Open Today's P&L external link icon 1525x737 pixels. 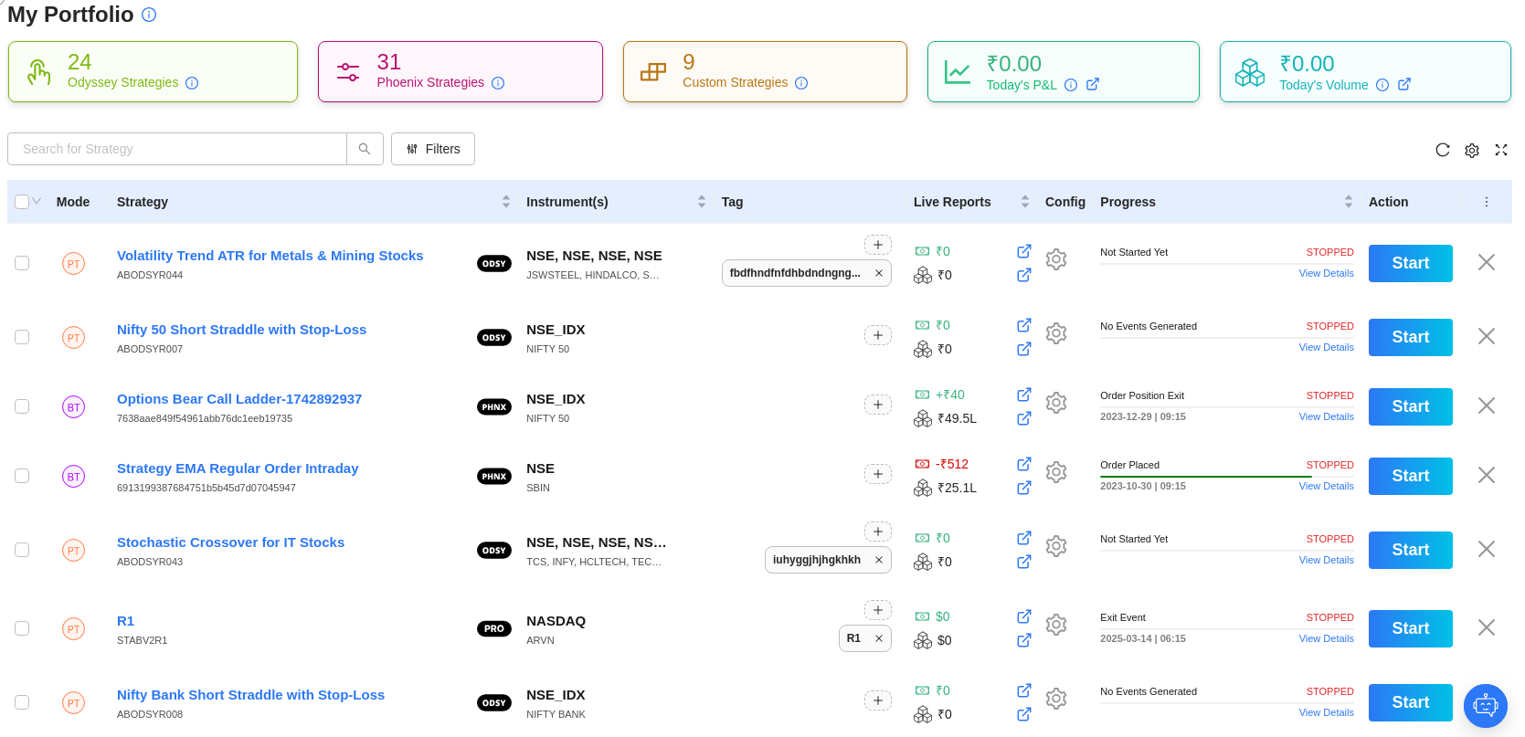tap(1092, 84)
